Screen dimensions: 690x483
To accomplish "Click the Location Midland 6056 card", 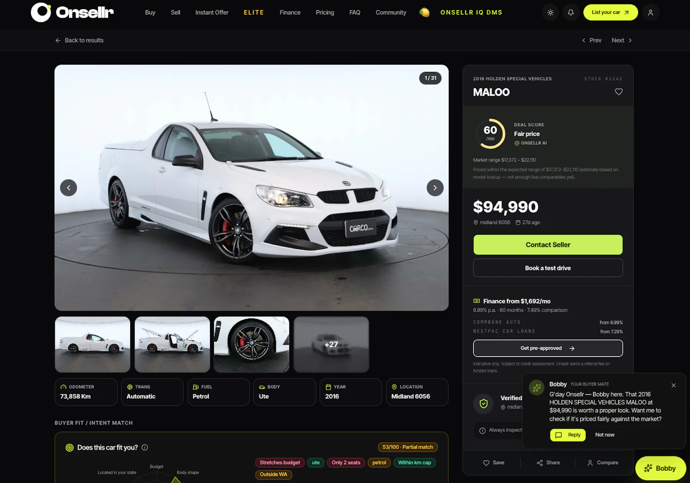I will (x=417, y=392).
